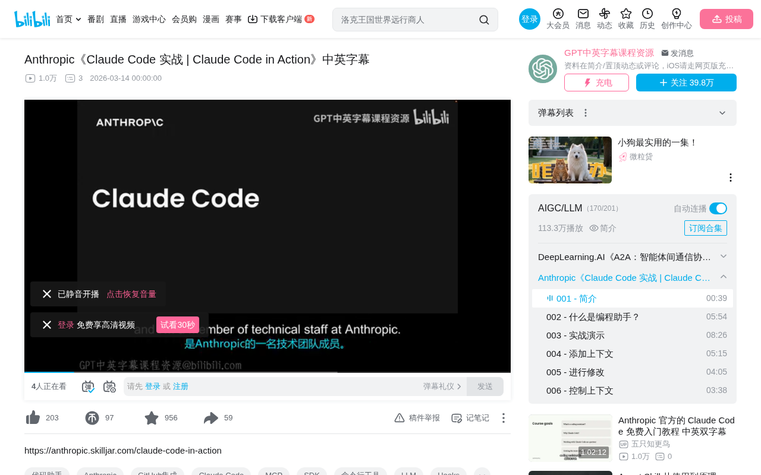The width and height of the screenshot is (761, 475).
Task: Click 试看30秒 button
Action: tap(178, 325)
